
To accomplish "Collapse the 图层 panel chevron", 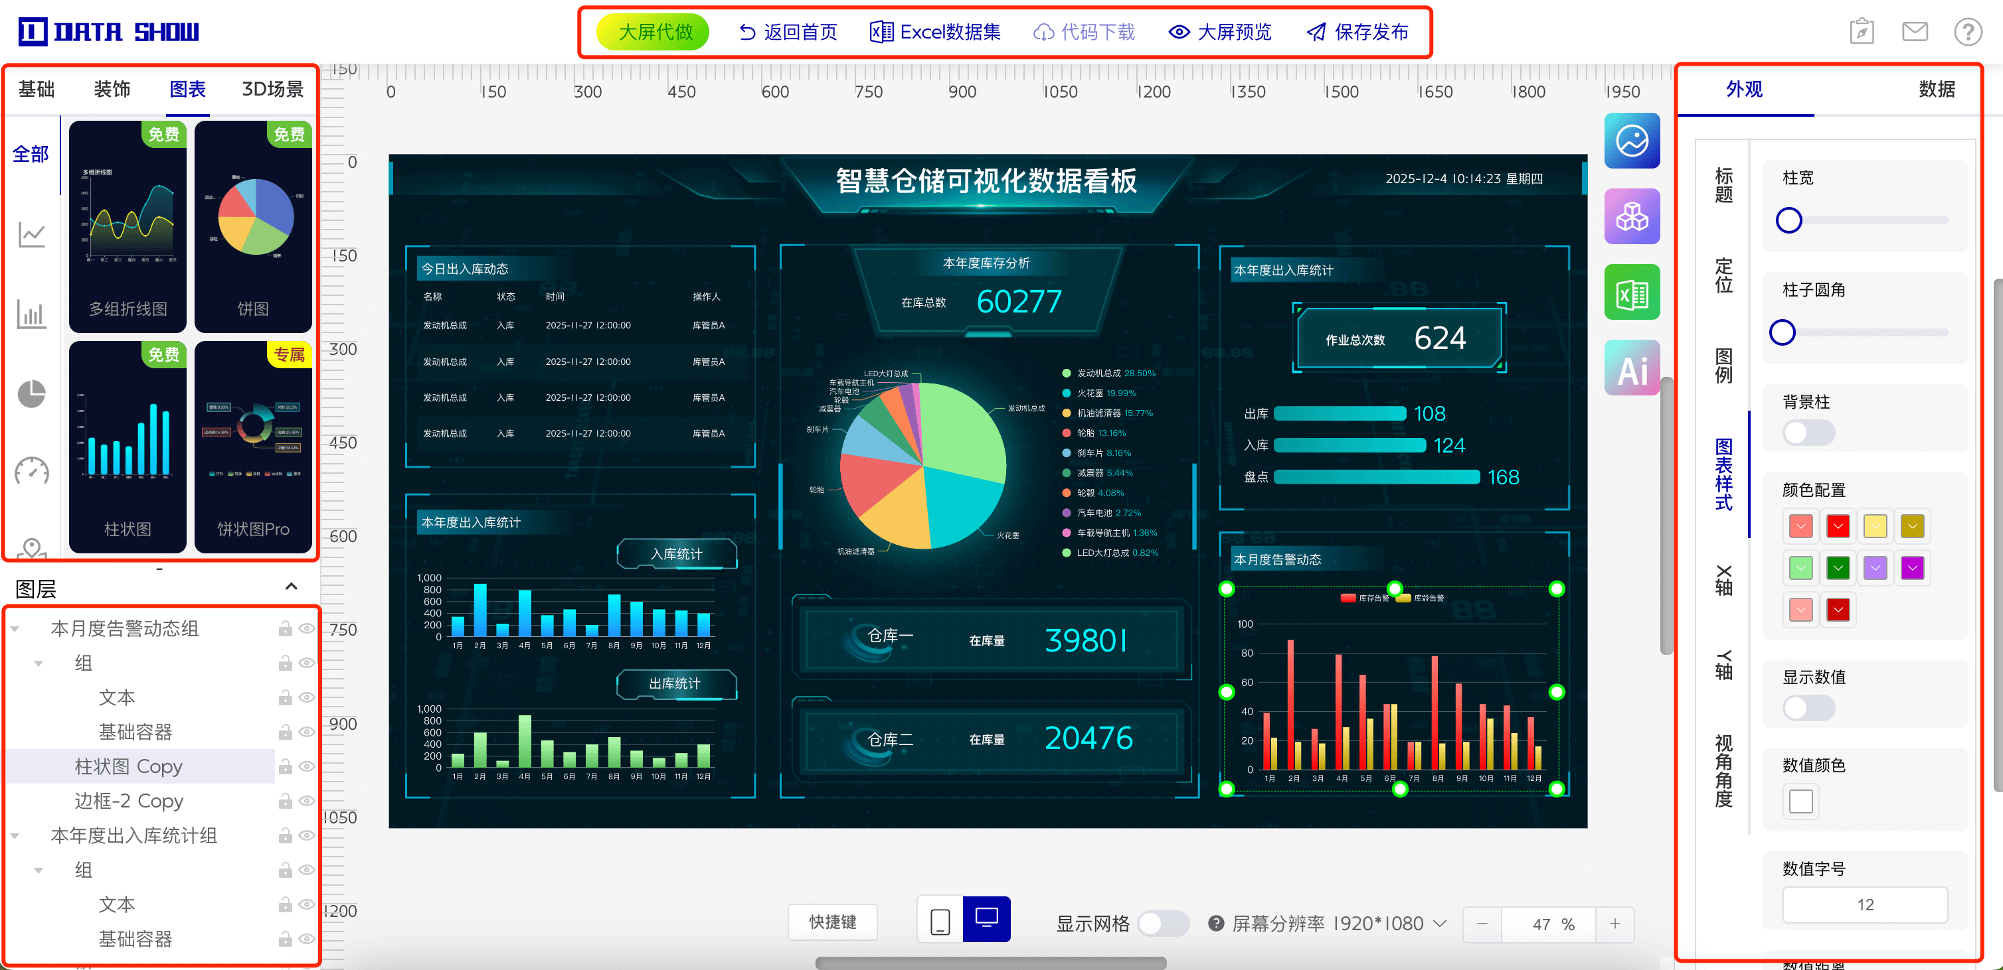I will tap(292, 587).
